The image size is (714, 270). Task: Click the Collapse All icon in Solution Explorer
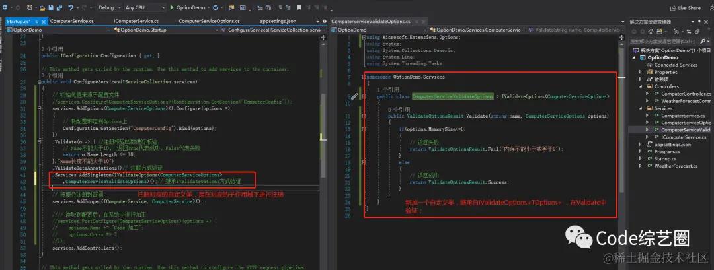(697, 32)
